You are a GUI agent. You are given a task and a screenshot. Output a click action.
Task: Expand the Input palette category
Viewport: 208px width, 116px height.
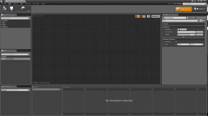point(1,23)
